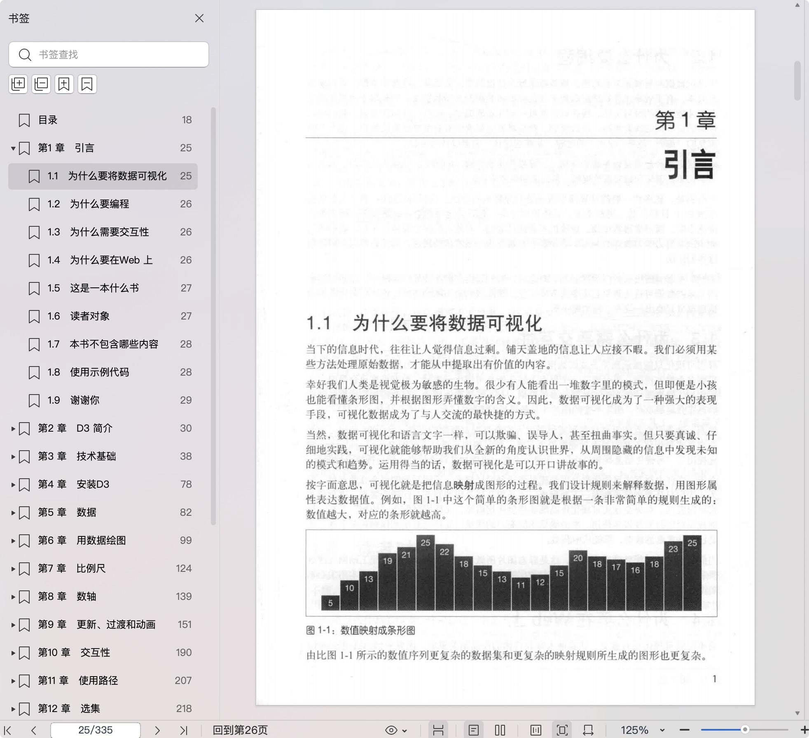Expand 第6章 用数据绘图
Viewport: 809px width, 738px height.
[13, 541]
